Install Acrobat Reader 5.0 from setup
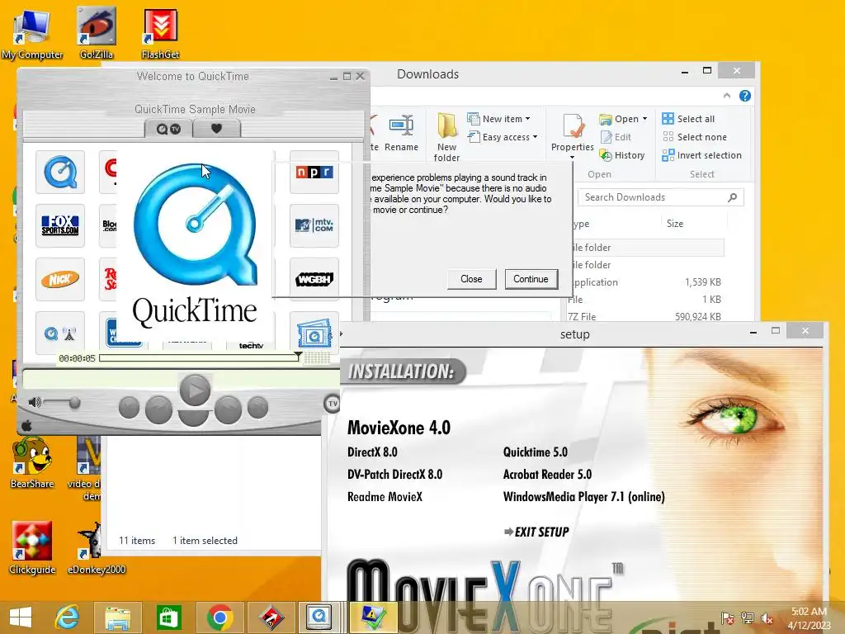The image size is (845, 634). (x=547, y=475)
